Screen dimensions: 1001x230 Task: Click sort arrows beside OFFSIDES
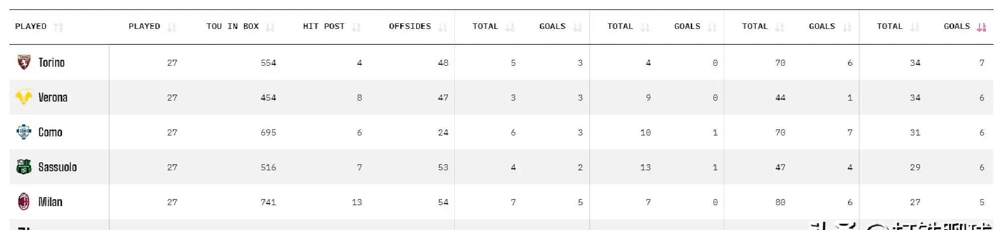click(442, 27)
